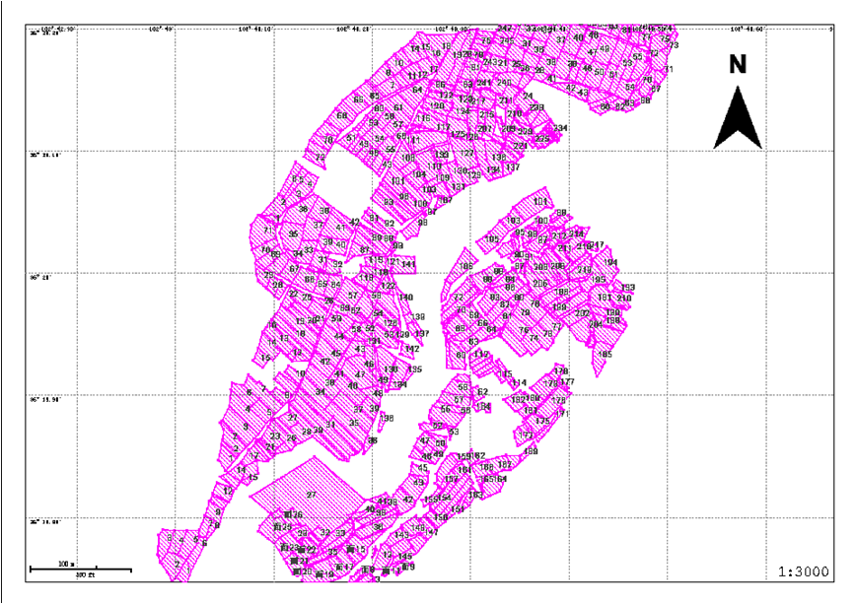
Task: Select parcel 73 at the northeast tip
Action: point(673,44)
